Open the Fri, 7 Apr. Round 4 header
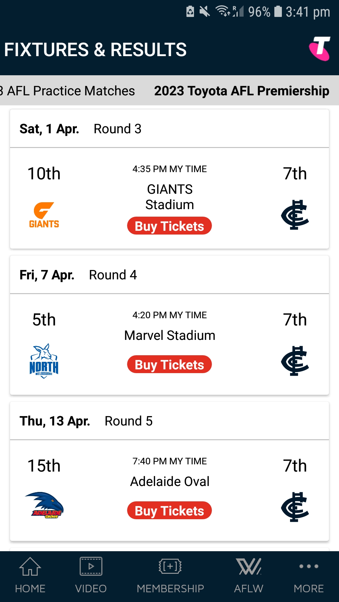This screenshot has width=339, height=602. point(169,275)
